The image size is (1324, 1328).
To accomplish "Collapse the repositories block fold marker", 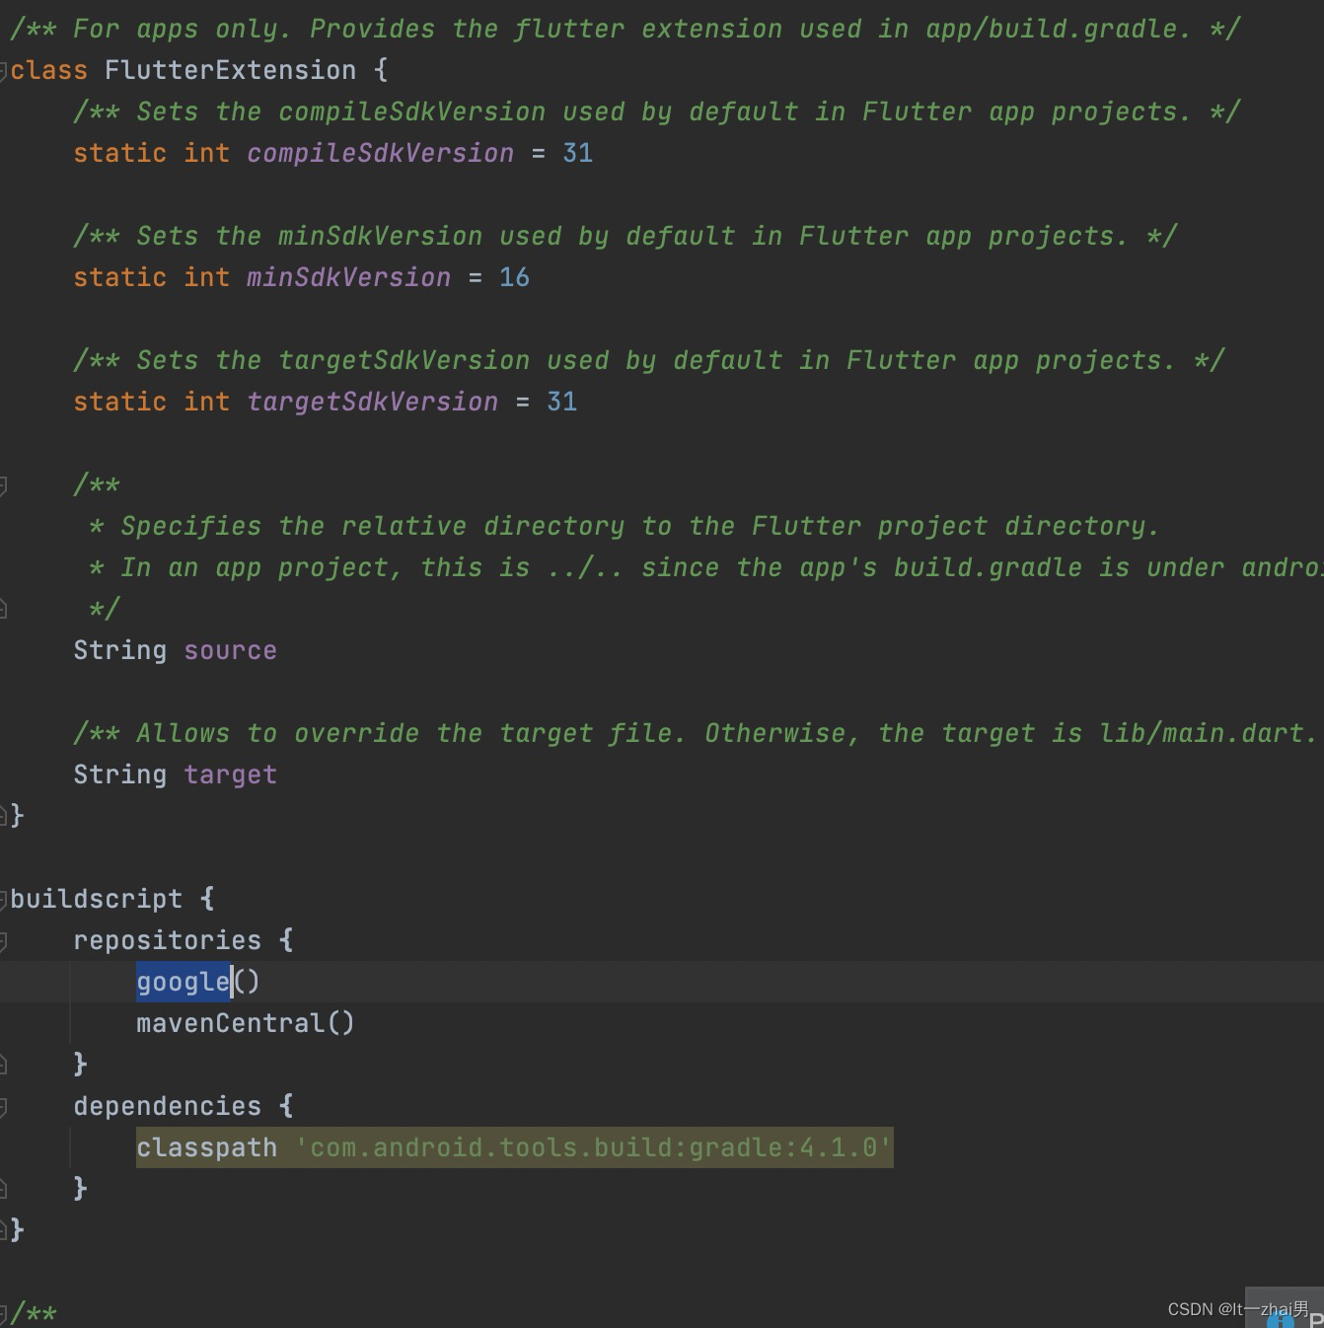I will (x=3, y=941).
